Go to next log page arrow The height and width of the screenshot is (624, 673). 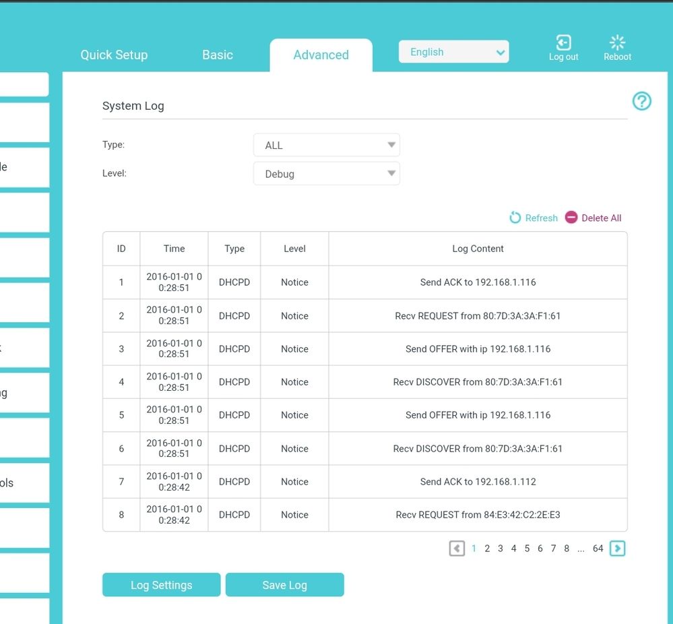point(617,549)
